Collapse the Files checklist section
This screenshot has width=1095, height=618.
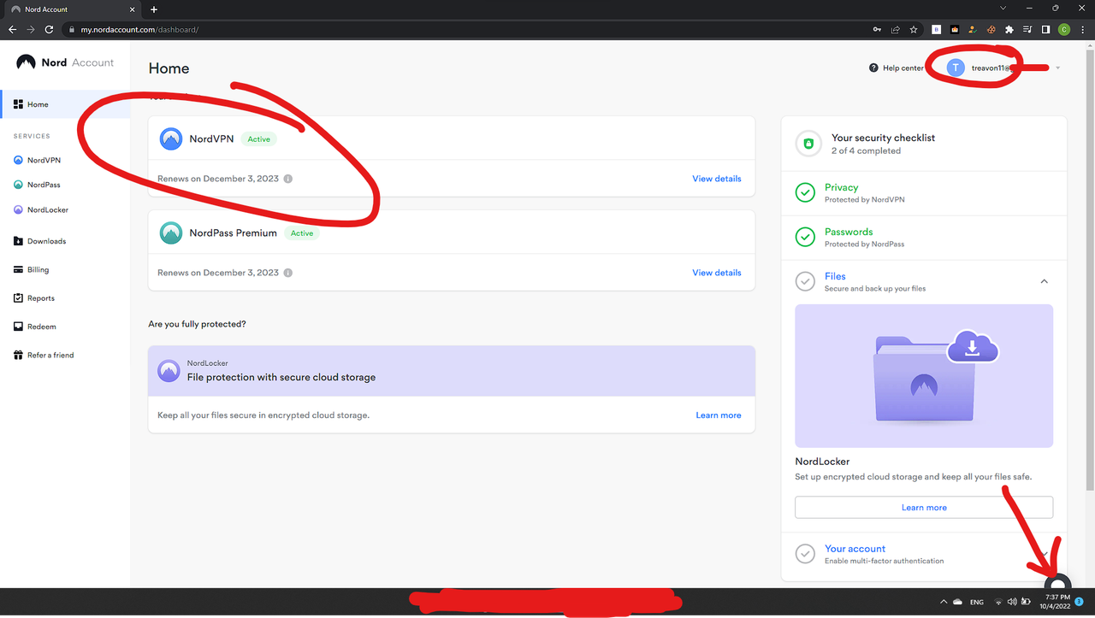click(x=1044, y=281)
